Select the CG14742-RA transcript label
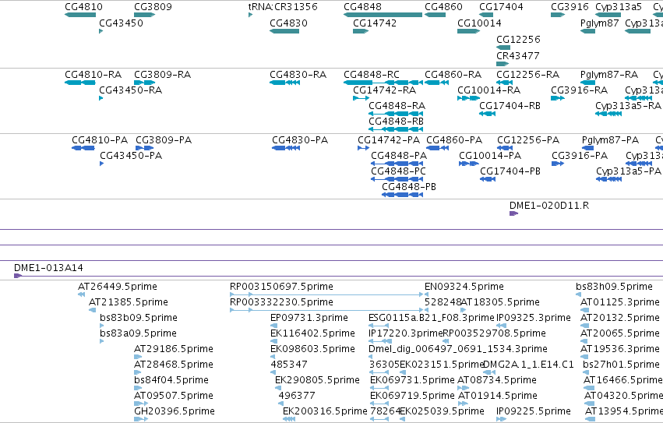Image resolution: width=663 pixels, height=423 pixels. [x=385, y=90]
